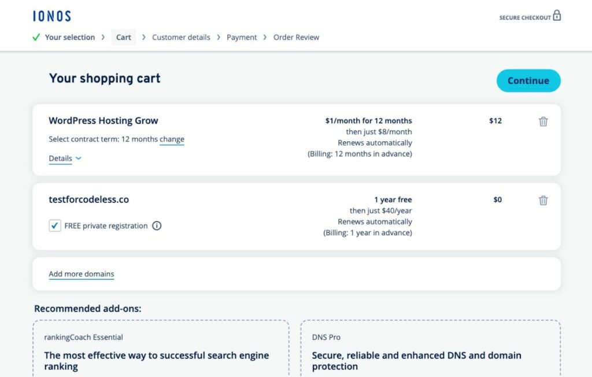Click 'Your shopping cart' heading
The width and height of the screenshot is (592, 377).
[x=105, y=78]
